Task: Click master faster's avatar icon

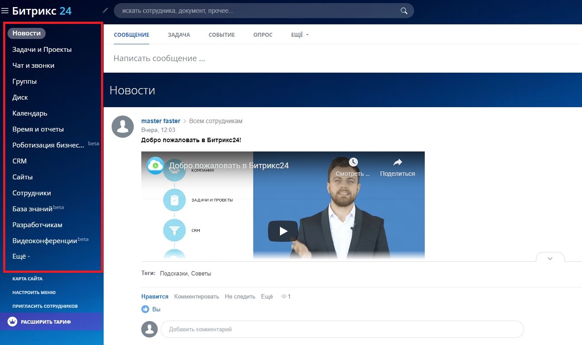Action: click(x=123, y=127)
